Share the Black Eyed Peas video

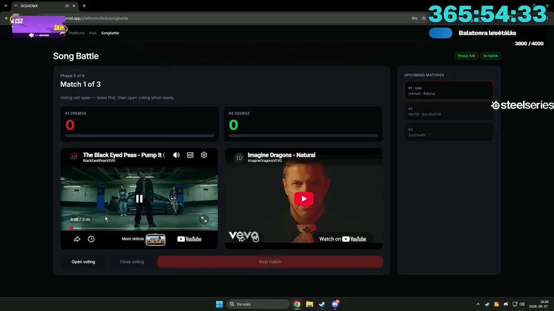click(77, 239)
